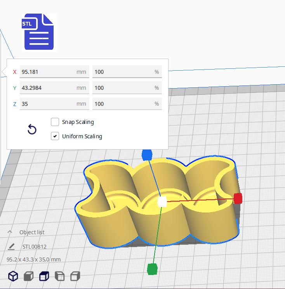Click the green Y-axis scale handle
Viewport: 285px width, 289px height.
pyautogui.click(x=152, y=269)
